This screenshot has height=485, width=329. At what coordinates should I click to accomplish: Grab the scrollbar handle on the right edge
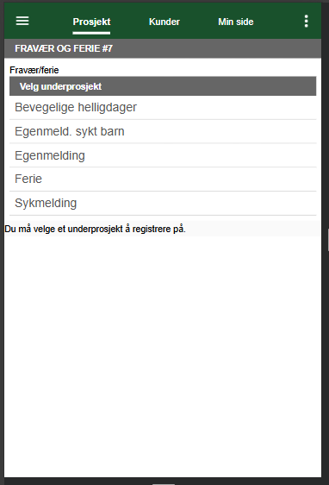point(328,240)
